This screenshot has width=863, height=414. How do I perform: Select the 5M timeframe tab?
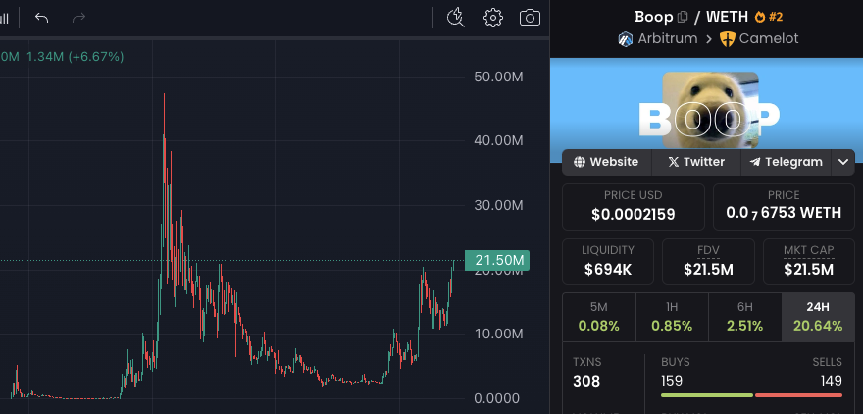pyautogui.click(x=599, y=317)
